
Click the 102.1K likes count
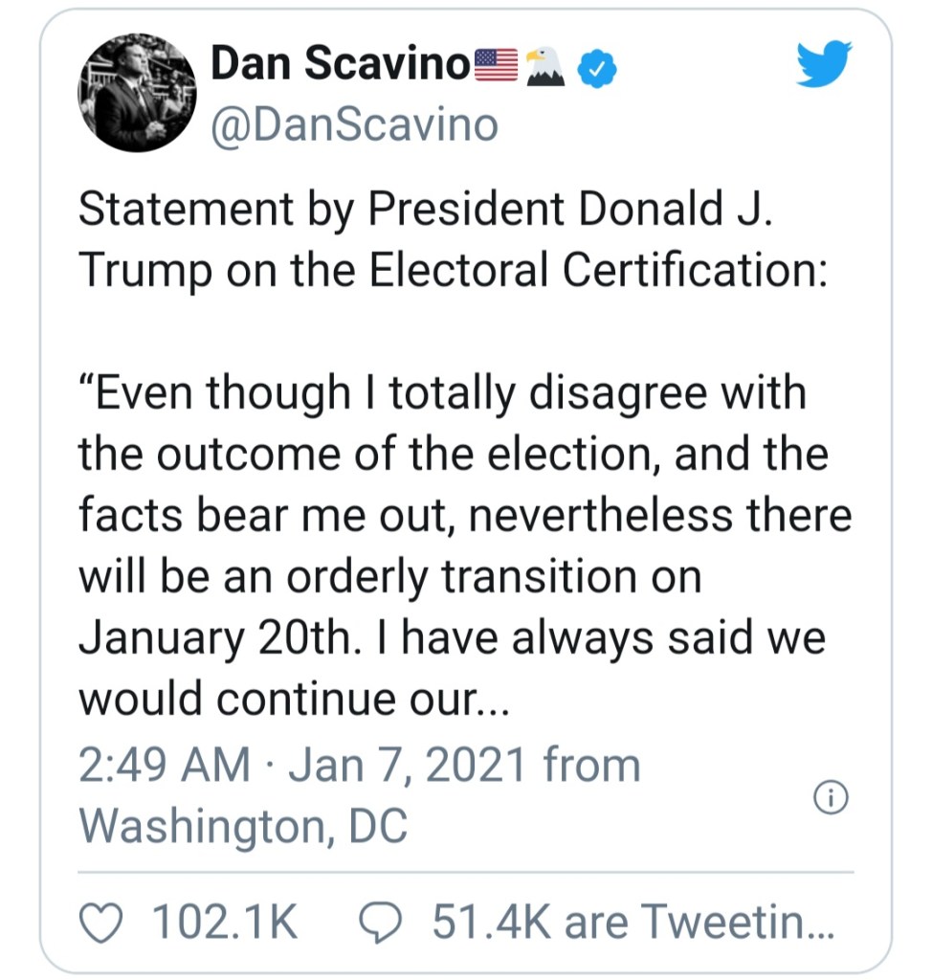(225, 922)
